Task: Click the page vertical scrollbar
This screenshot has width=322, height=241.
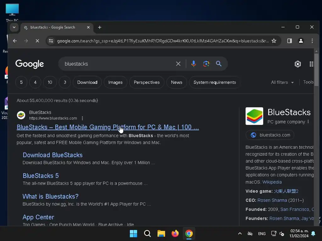Action: (x=316, y=70)
